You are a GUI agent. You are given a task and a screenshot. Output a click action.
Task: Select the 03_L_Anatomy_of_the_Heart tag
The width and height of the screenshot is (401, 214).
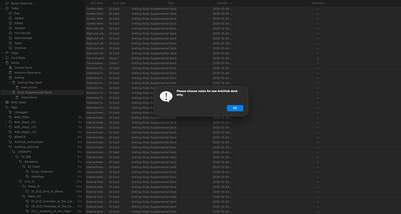[51, 211]
